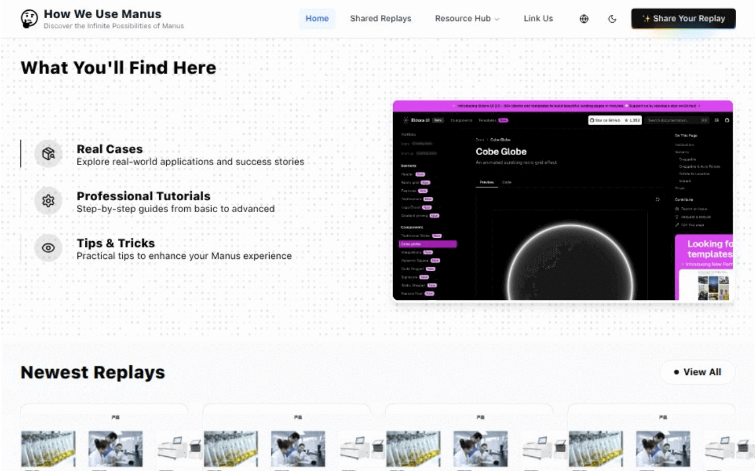Click the GitHub icon in preview image
Image resolution: width=756 pixels, height=471 pixels.
click(x=726, y=121)
